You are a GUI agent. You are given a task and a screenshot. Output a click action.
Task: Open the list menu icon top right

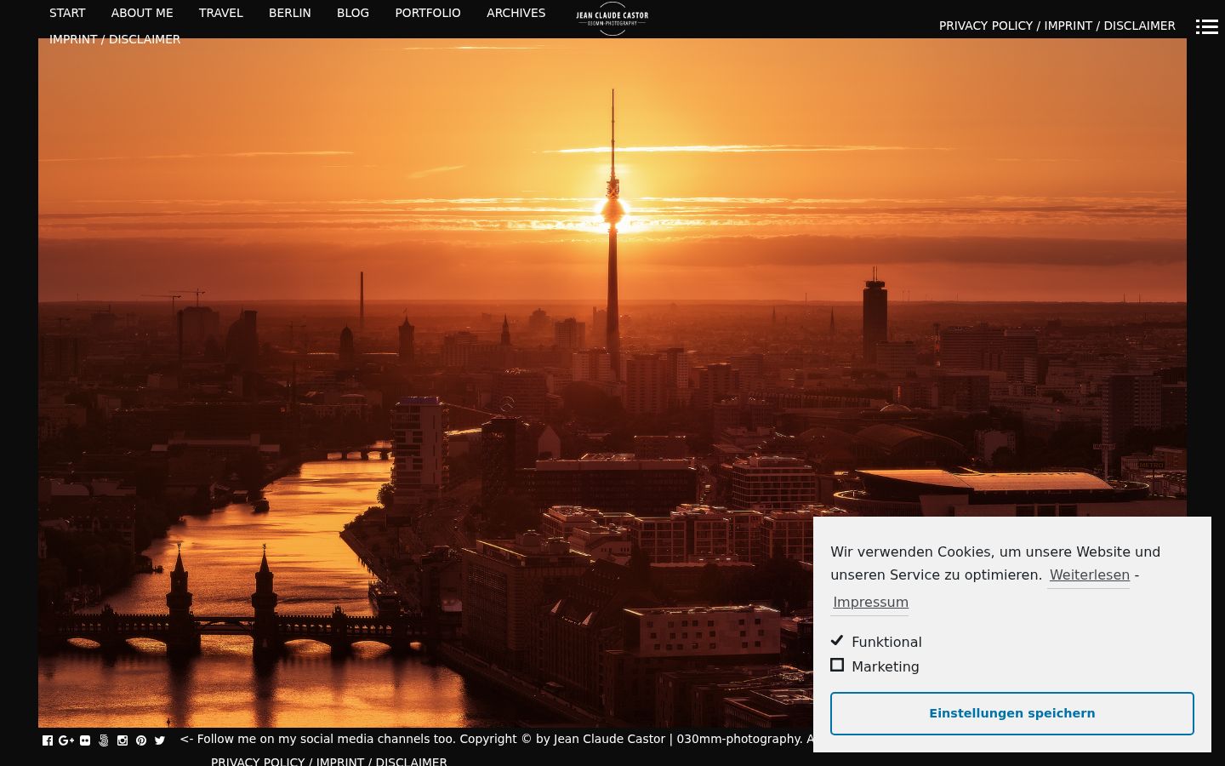pos(1207,26)
